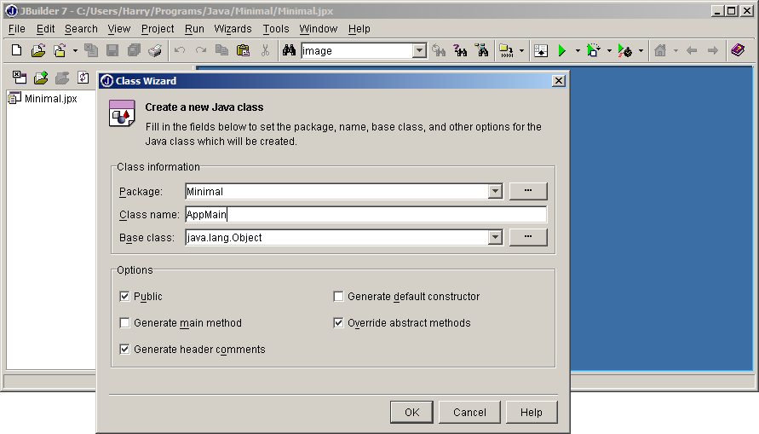The height and width of the screenshot is (434, 759).
Task: Click the Base class field showing java.lang.Object
Action: 336,237
